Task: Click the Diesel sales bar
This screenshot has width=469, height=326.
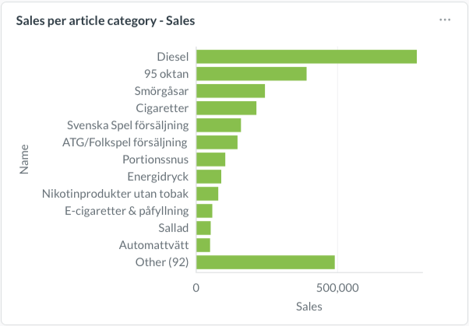Action: coord(306,57)
